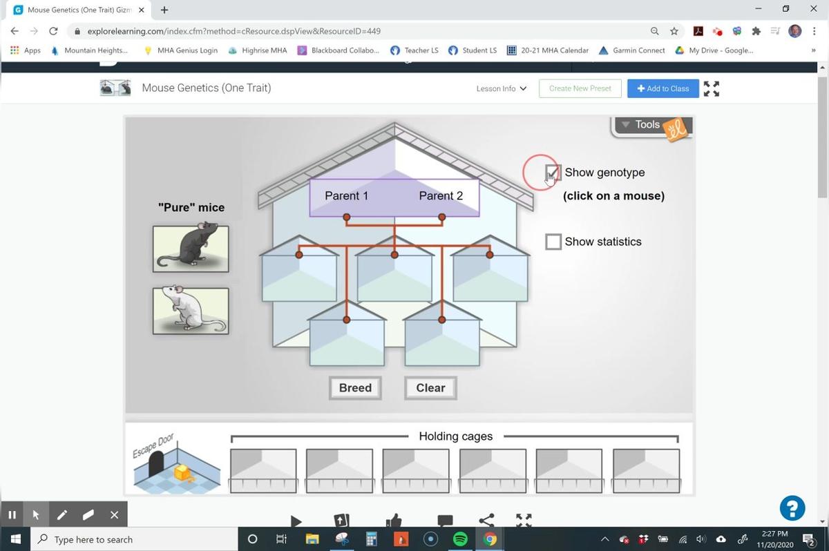Open MHA Genius Login bookmark

click(180, 50)
